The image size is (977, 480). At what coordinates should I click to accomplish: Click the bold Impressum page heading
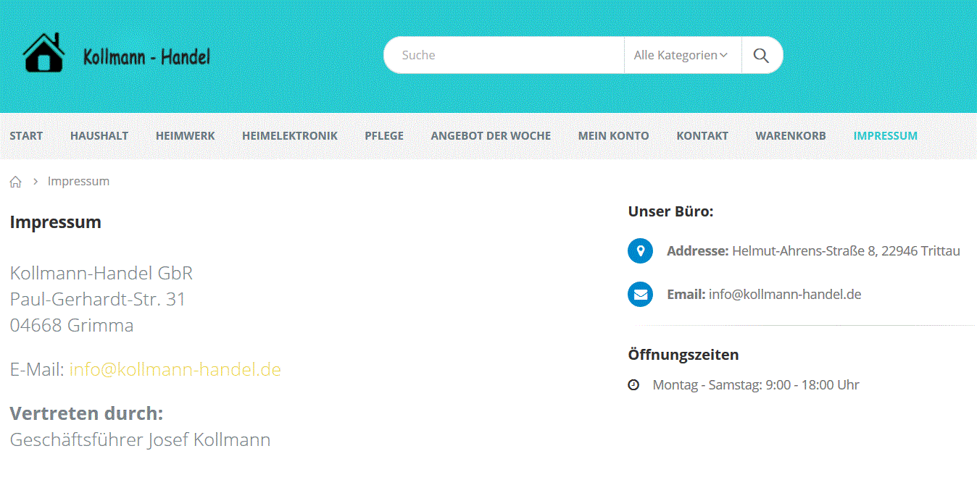(56, 222)
